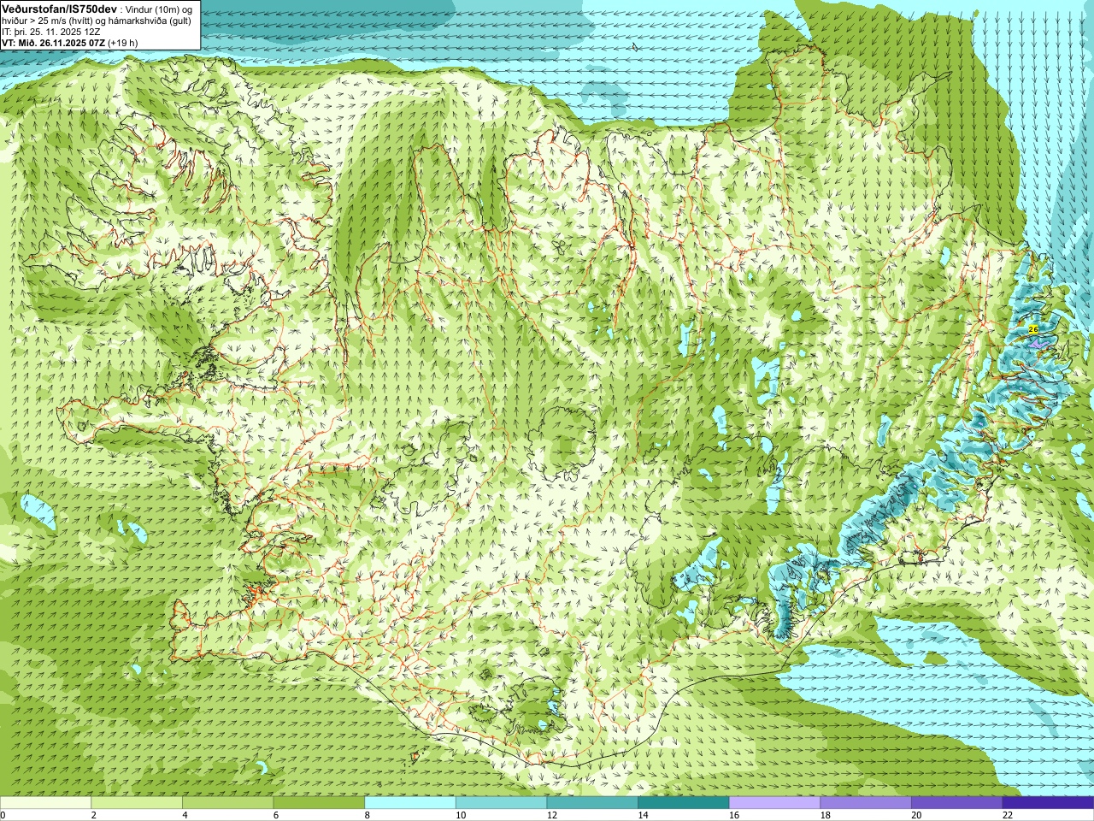1094x821 pixels.
Task: Select the pale cream 0–2 m/s legend swatch
Action: tap(45, 803)
